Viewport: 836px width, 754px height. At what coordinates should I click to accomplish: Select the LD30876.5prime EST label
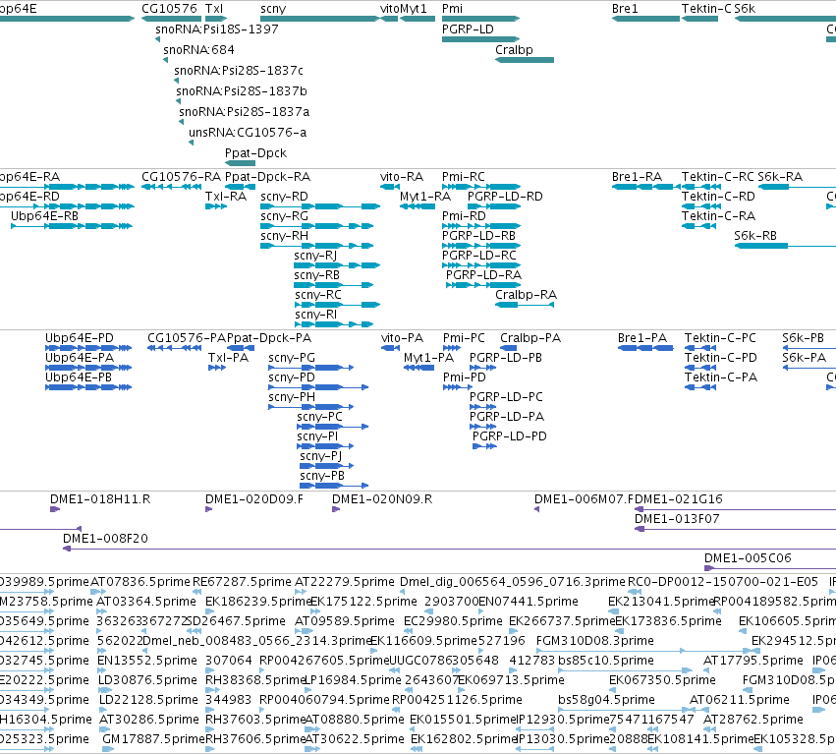(147, 680)
